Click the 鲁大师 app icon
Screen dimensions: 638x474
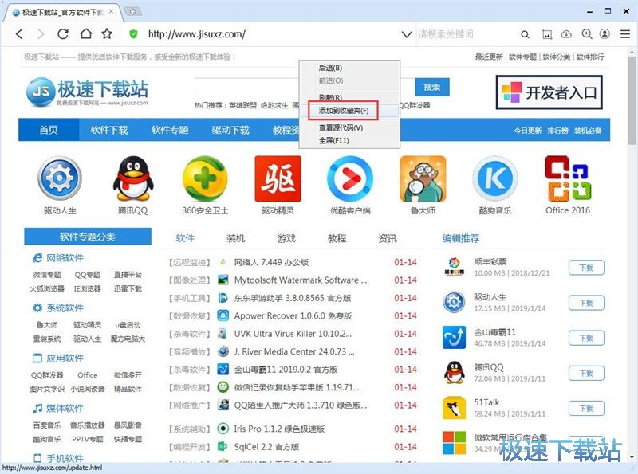[x=423, y=178]
